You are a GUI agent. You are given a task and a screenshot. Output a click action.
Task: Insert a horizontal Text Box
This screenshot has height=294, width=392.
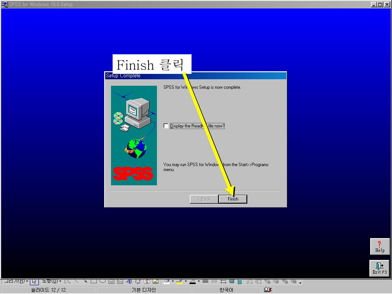111,281
